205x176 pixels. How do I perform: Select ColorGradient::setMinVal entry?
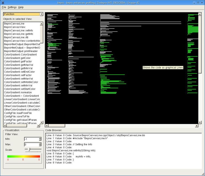coord(18,86)
